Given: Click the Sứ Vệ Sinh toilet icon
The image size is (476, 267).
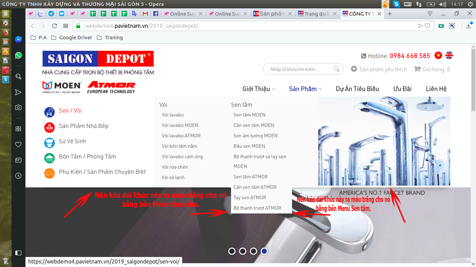Looking at the screenshot, I should pyautogui.click(x=49, y=143).
